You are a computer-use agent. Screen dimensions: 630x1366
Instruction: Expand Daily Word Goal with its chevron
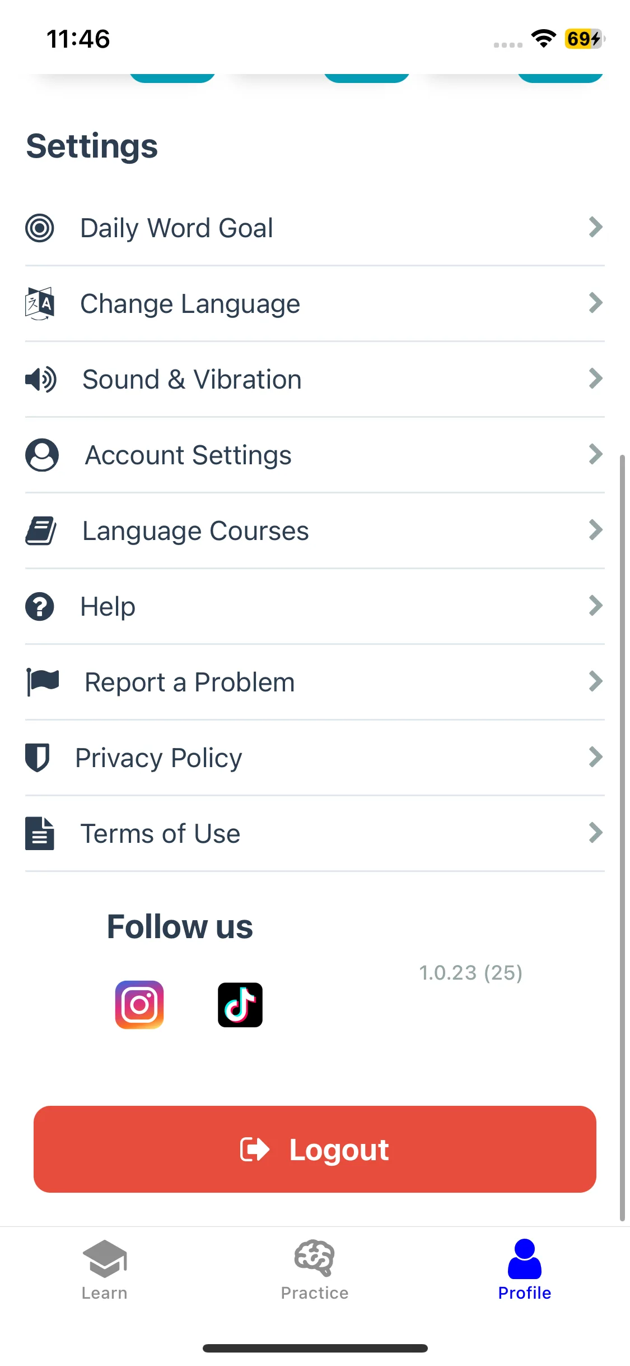[x=595, y=227]
